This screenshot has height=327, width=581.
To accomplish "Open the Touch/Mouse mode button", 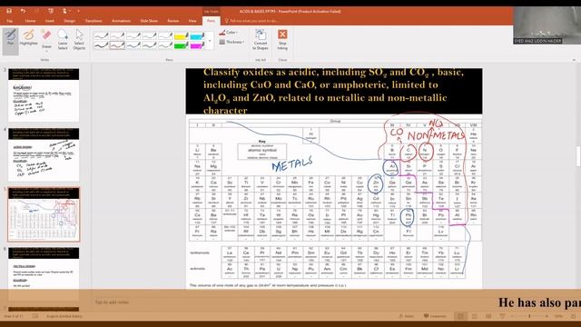I will pos(64,11).
